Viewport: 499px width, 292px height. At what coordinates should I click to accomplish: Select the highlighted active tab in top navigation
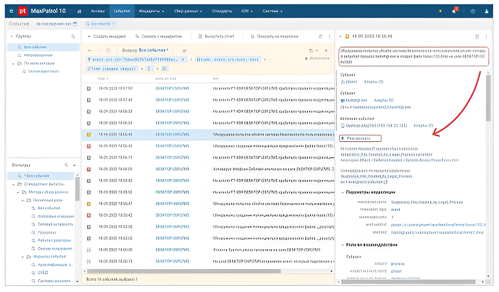122,11
